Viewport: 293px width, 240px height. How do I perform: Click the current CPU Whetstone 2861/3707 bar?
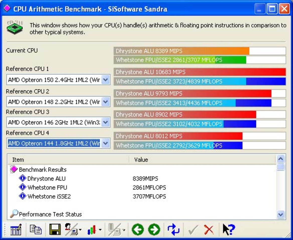(x=200, y=60)
